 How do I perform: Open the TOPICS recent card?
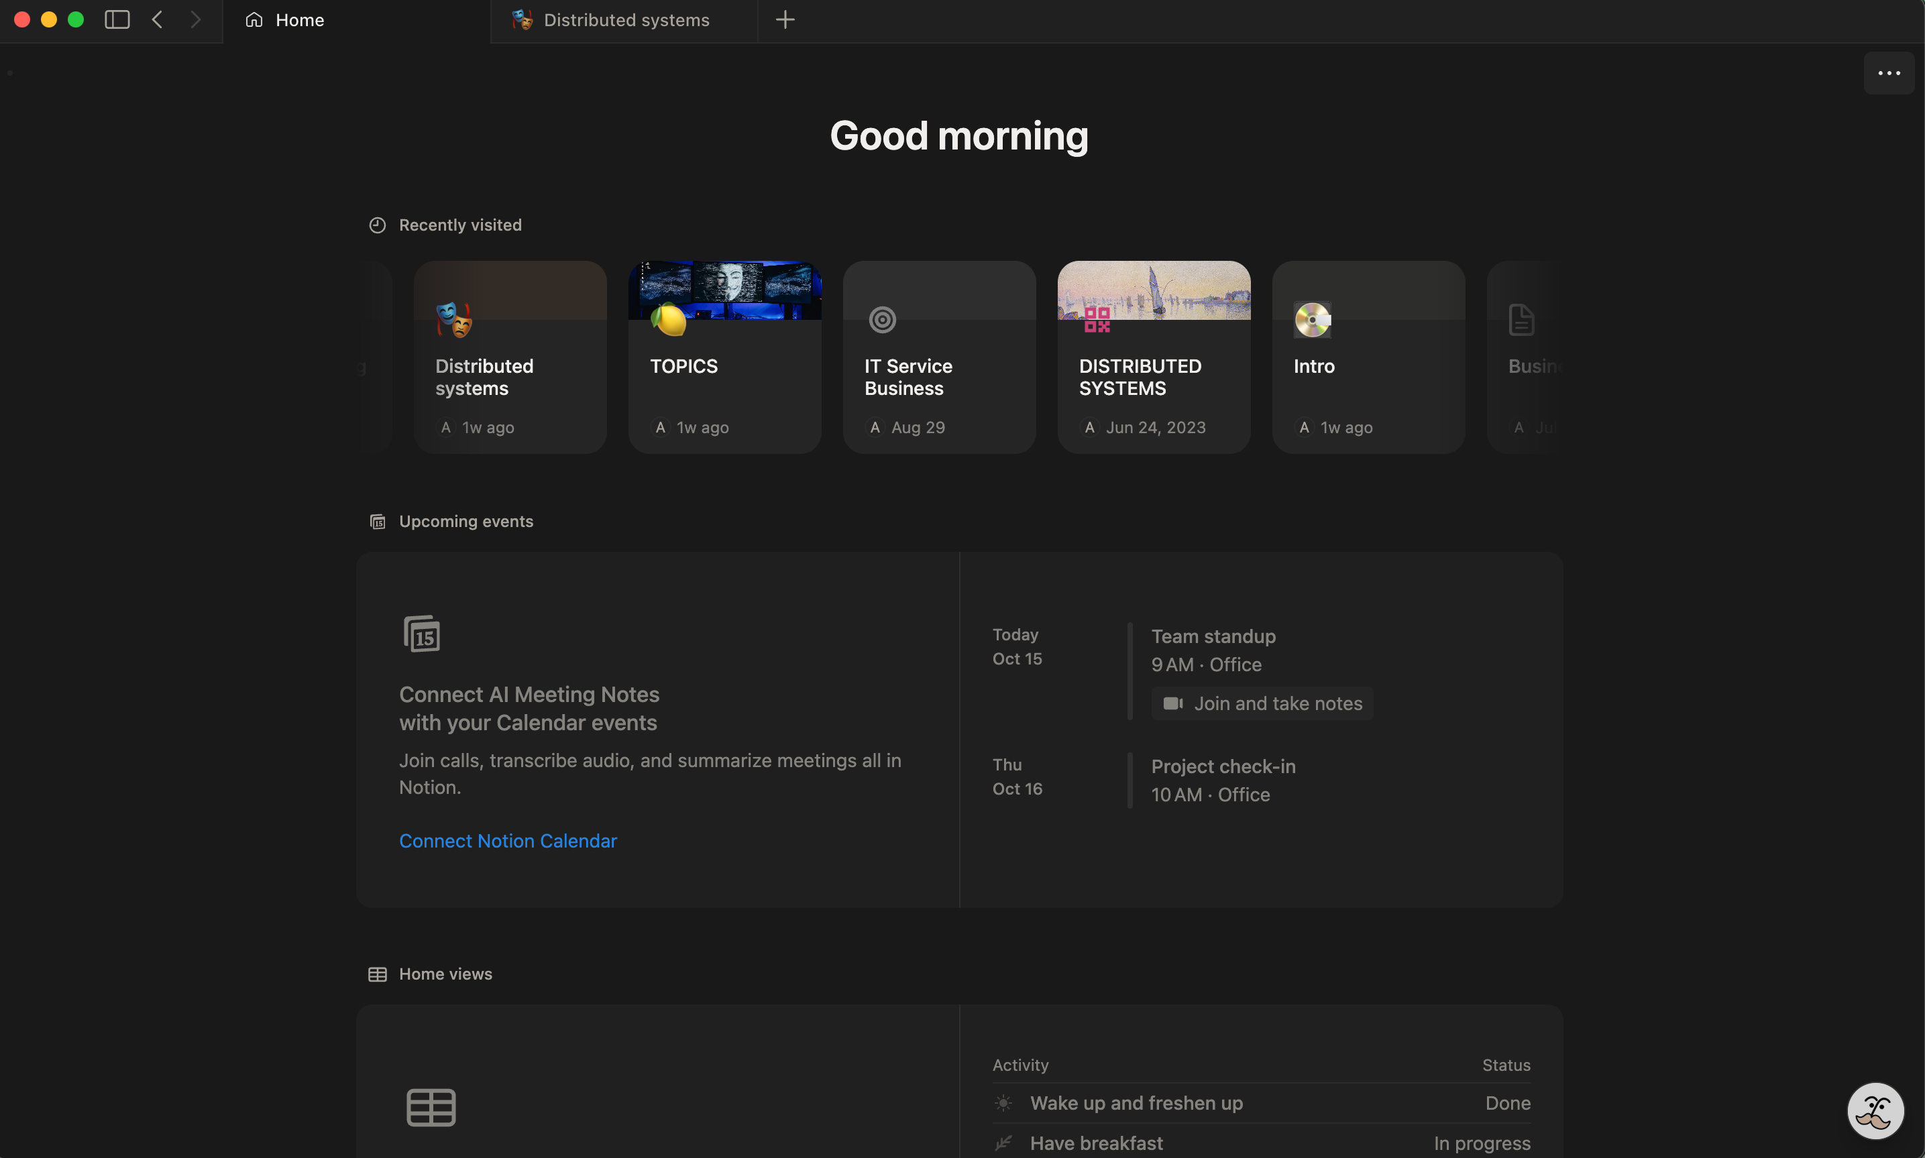click(x=725, y=357)
